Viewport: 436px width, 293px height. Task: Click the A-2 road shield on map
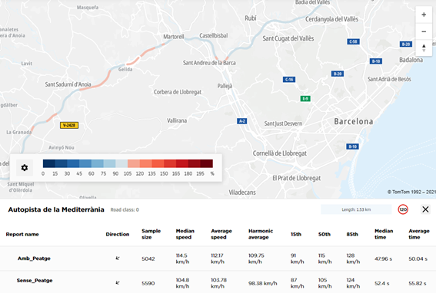click(242, 121)
